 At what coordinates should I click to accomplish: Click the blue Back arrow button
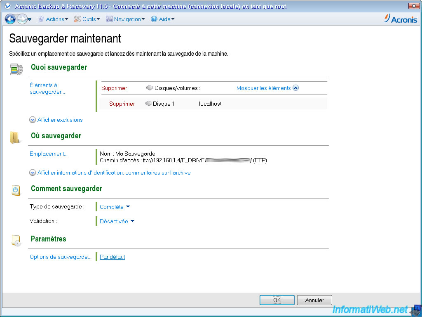[10, 19]
